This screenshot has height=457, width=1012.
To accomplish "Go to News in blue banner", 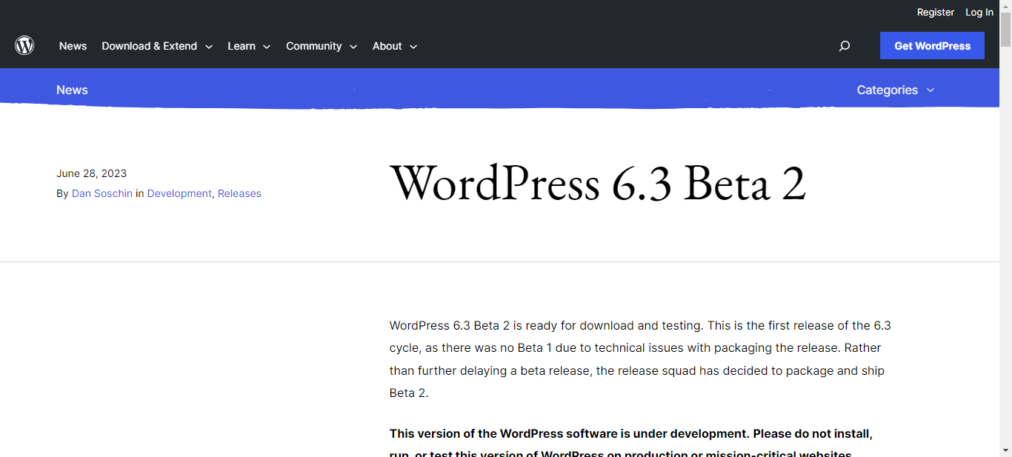I will 72,90.
